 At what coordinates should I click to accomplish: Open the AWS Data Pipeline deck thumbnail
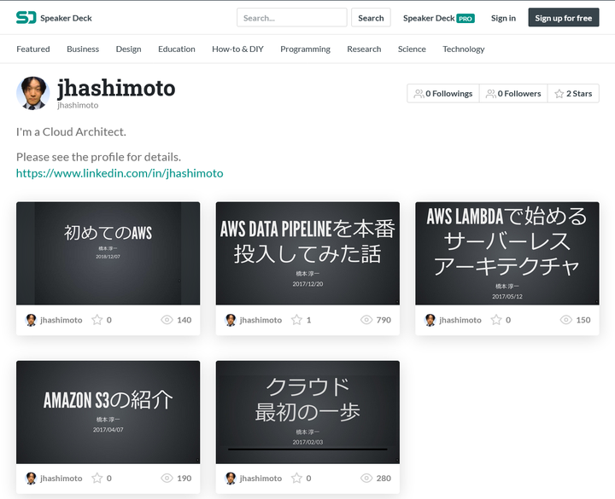point(307,253)
